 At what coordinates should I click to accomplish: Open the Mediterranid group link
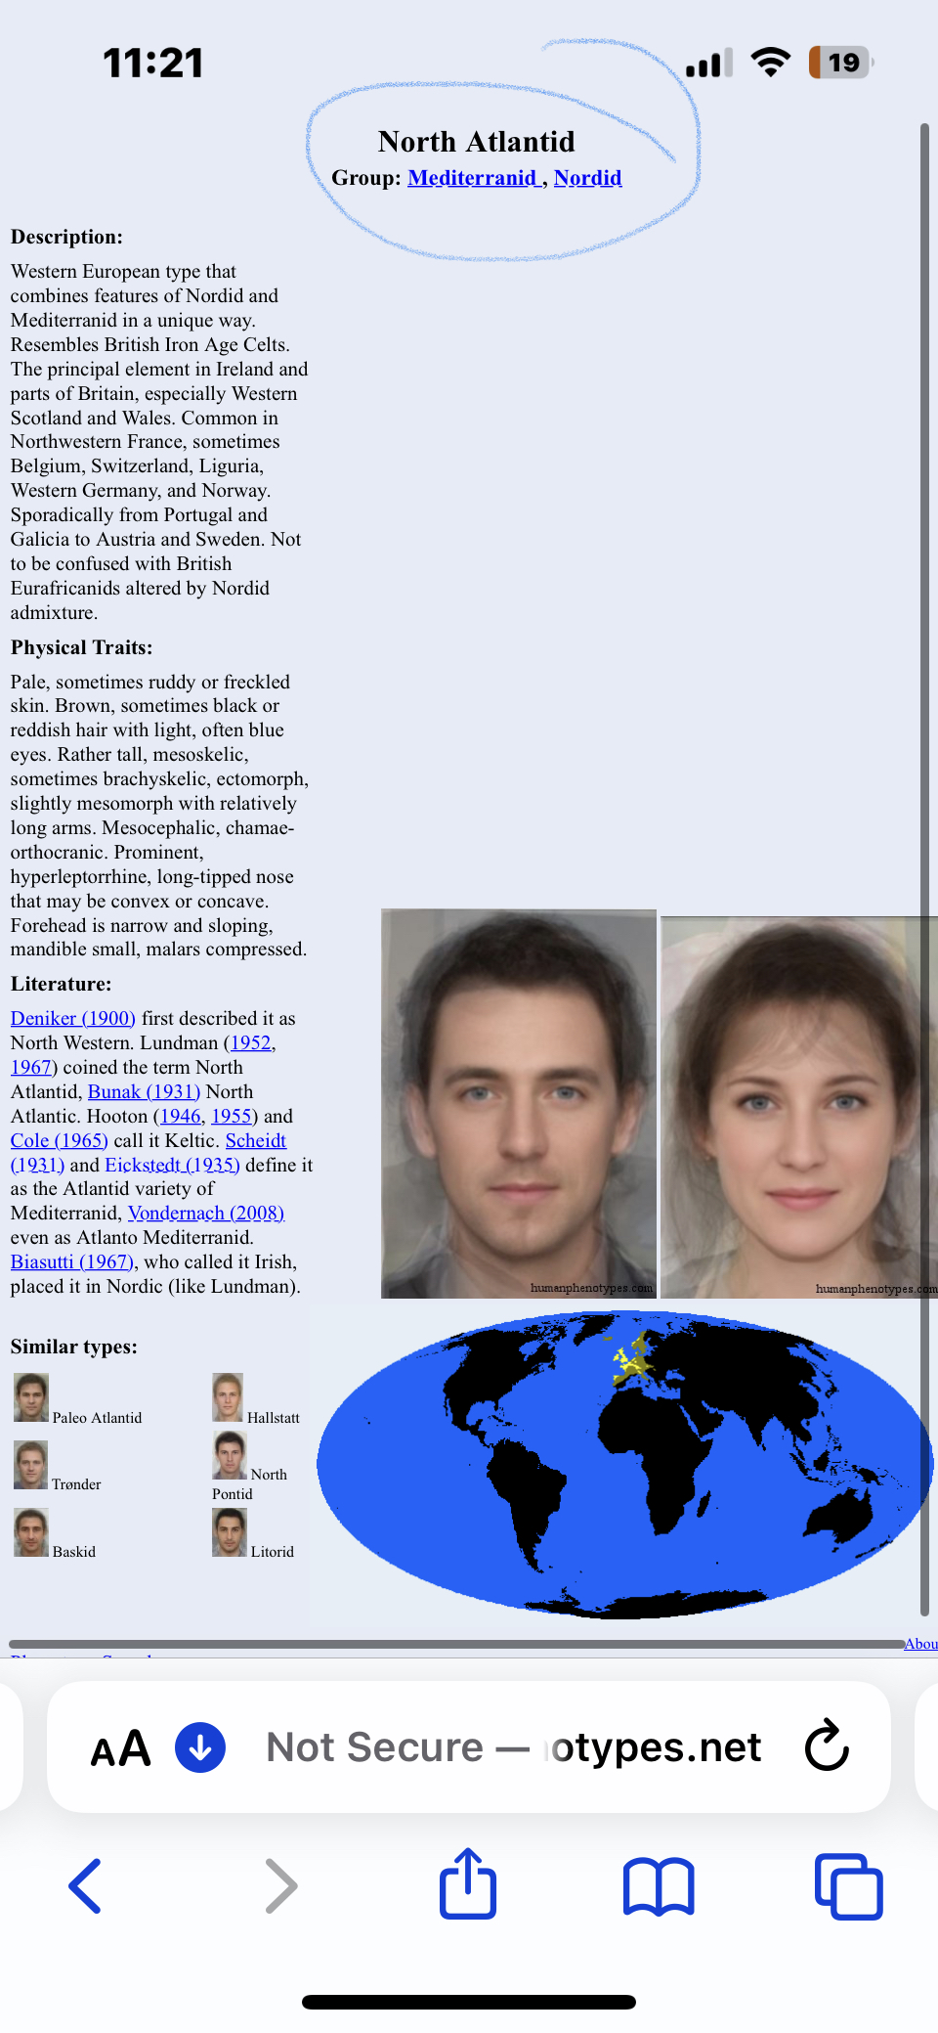tap(472, 178)
